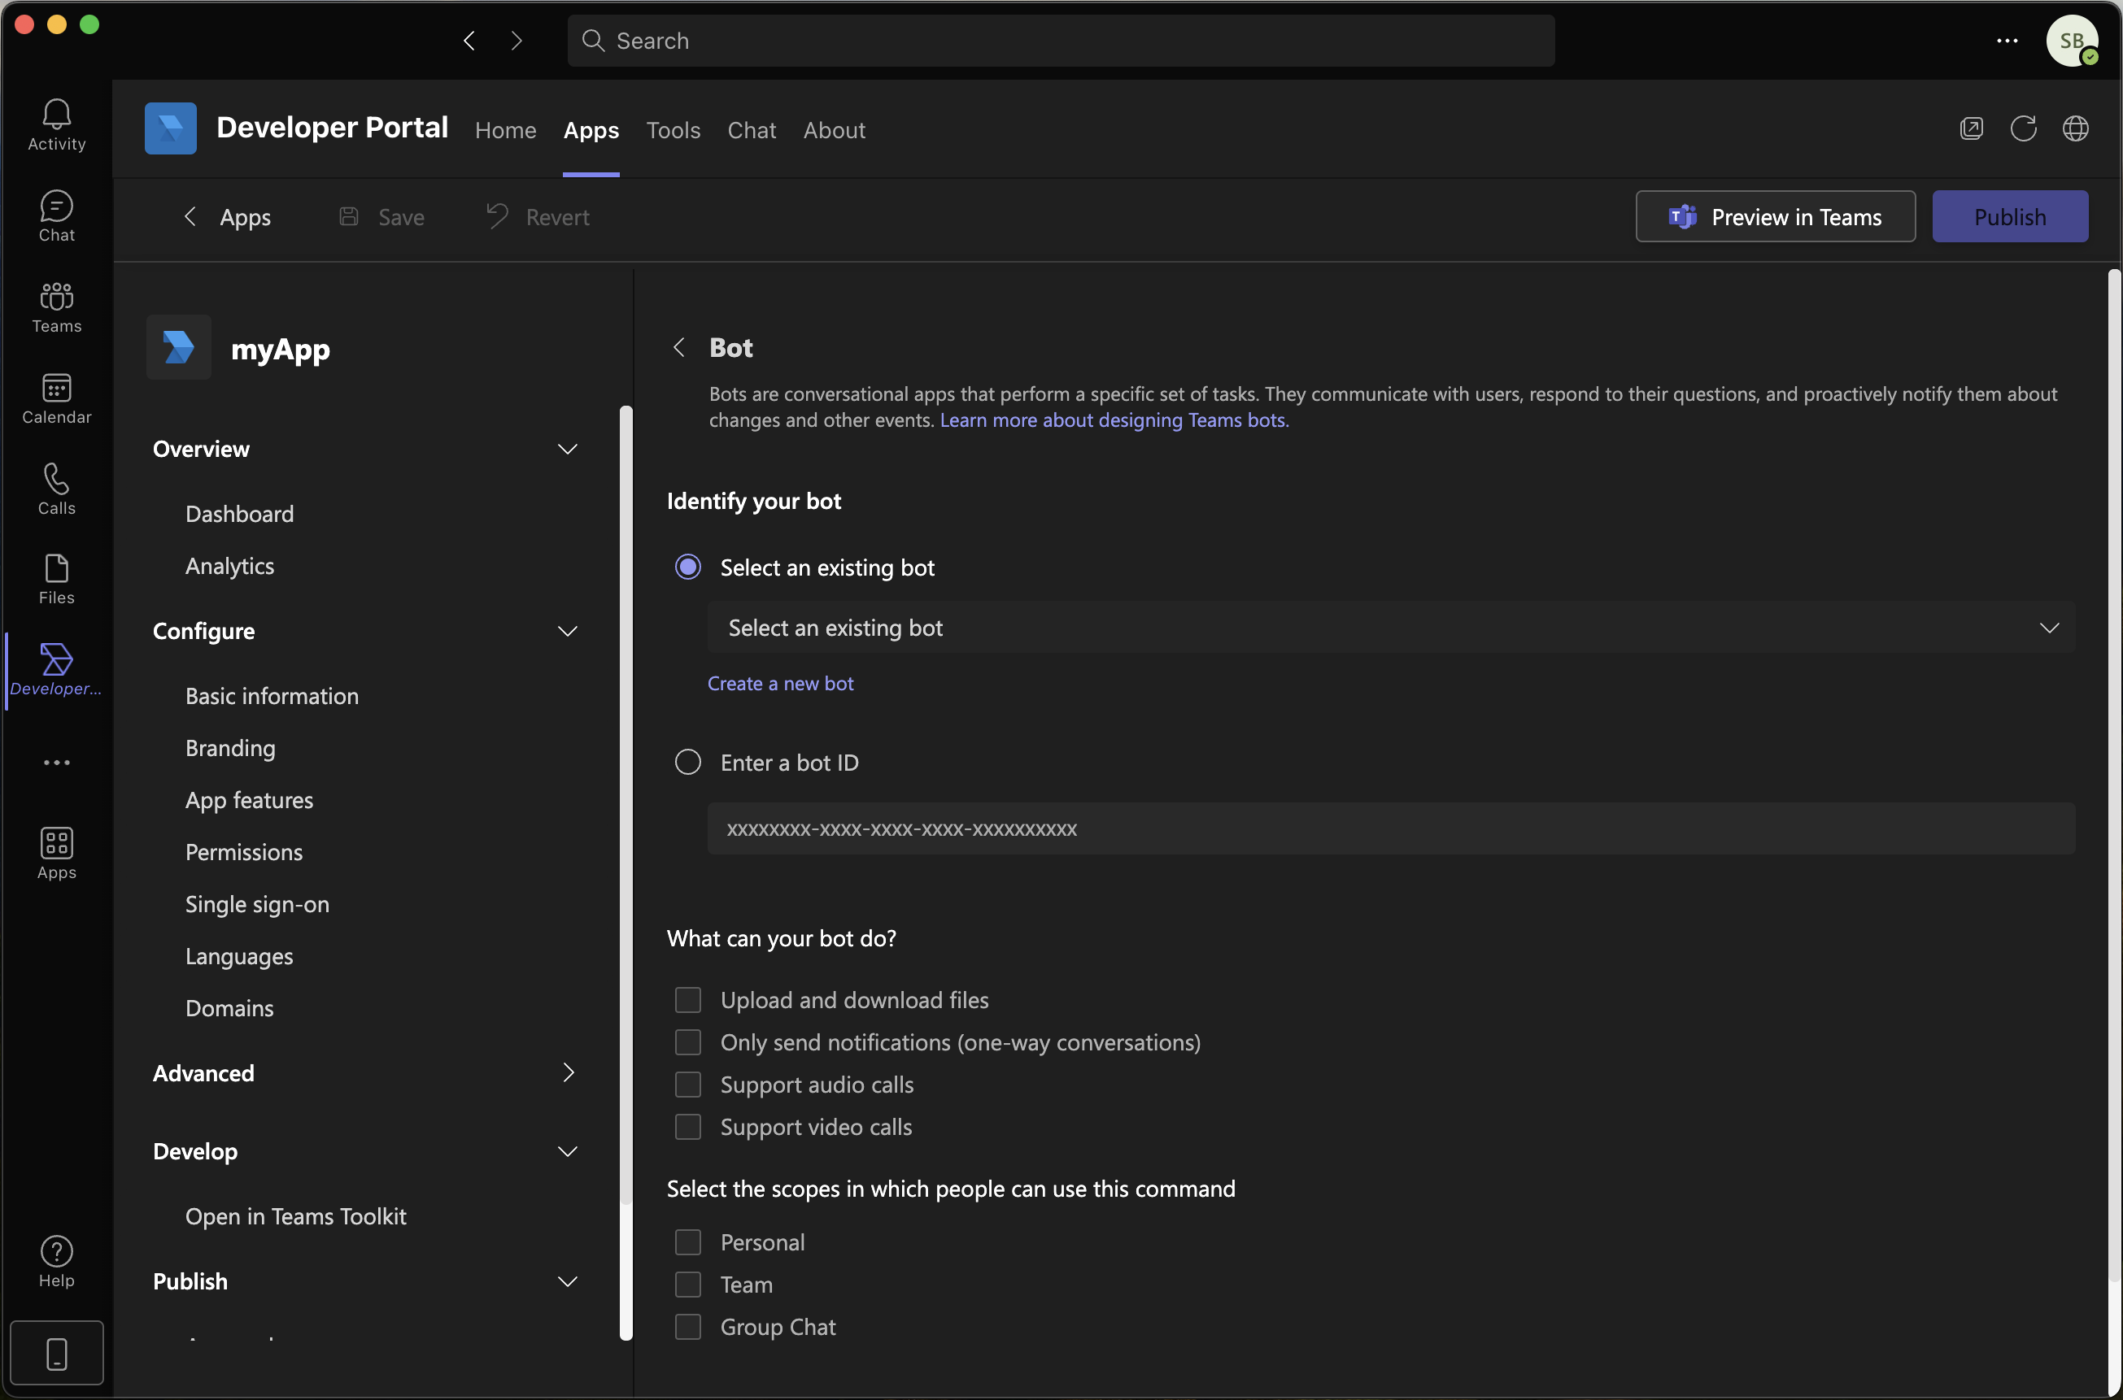Tick the Personal scope checkbox
Viewport: 2123px width, 1400px height.
point(687,1242)
